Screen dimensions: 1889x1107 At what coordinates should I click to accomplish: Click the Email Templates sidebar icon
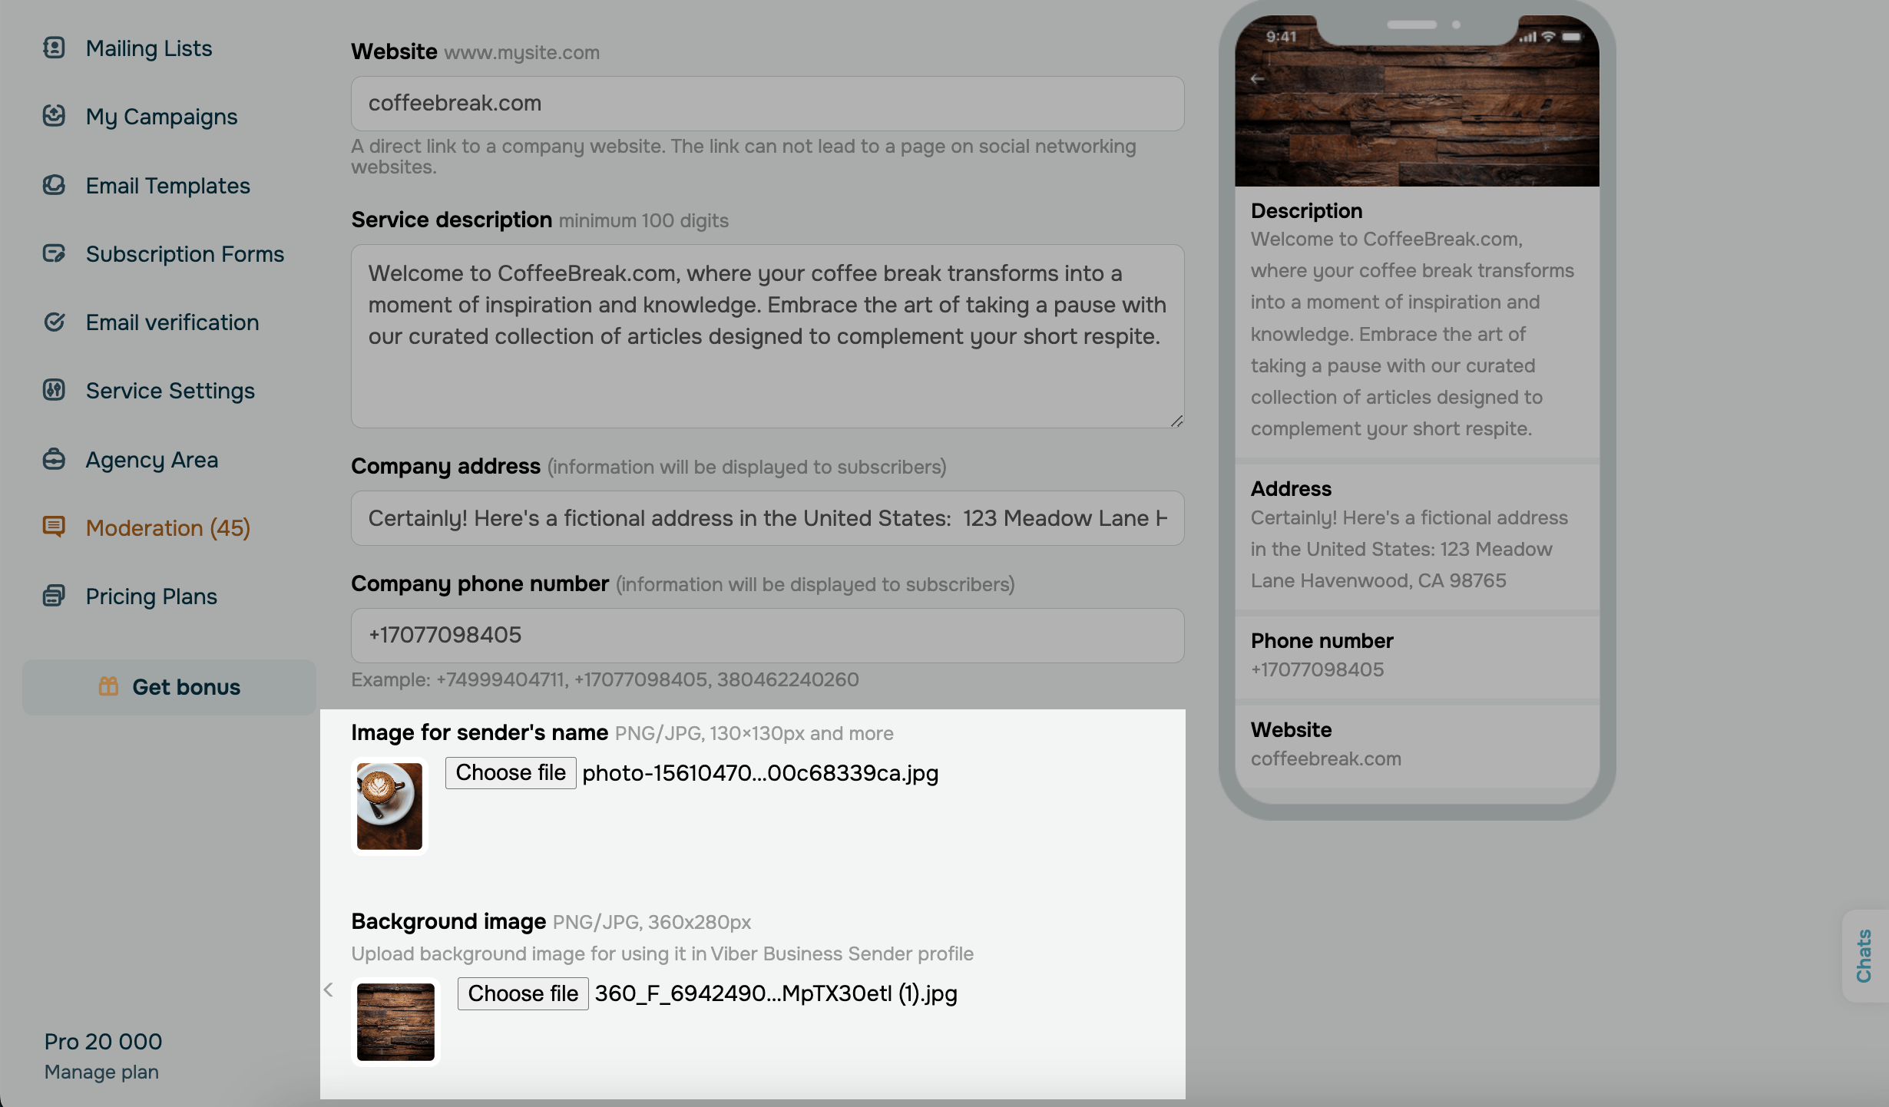coord(54,185)
